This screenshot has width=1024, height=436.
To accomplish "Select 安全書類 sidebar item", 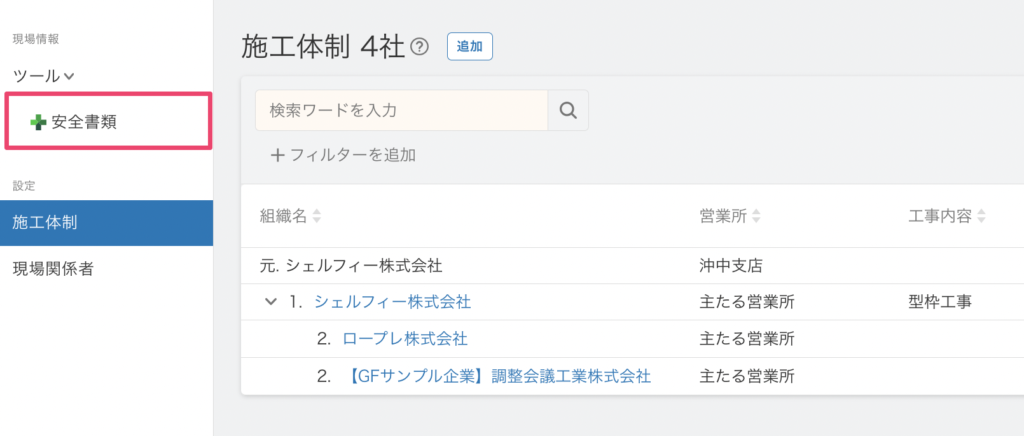I will [x=84, y=122].
